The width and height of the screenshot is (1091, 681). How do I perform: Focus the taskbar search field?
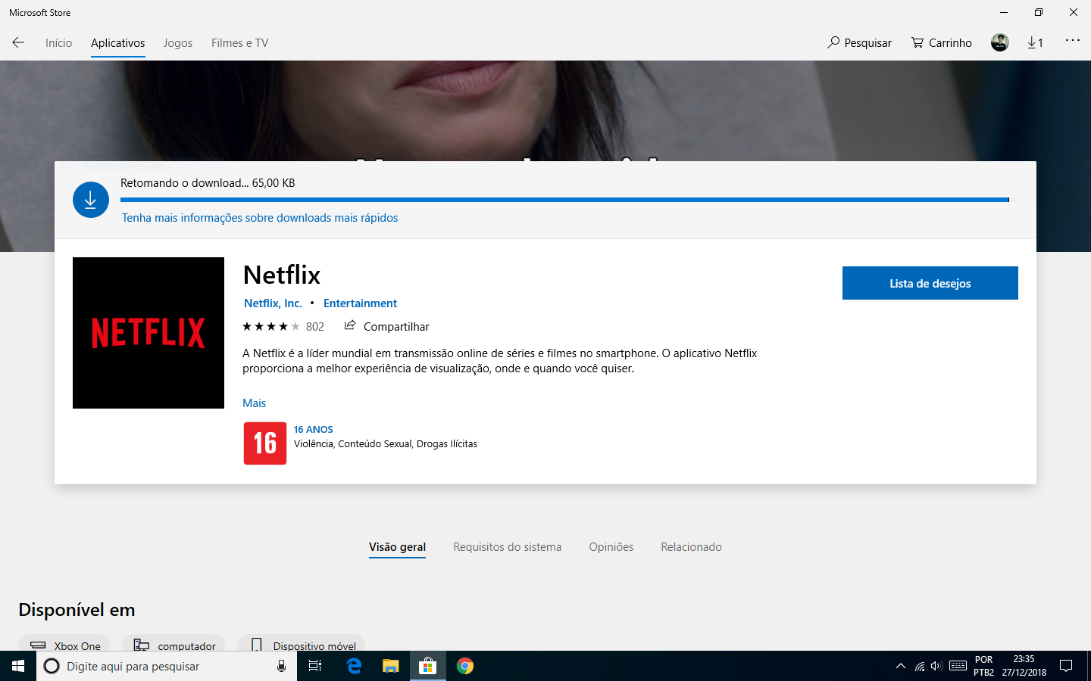pyautogui.click(x=167, y=666)
